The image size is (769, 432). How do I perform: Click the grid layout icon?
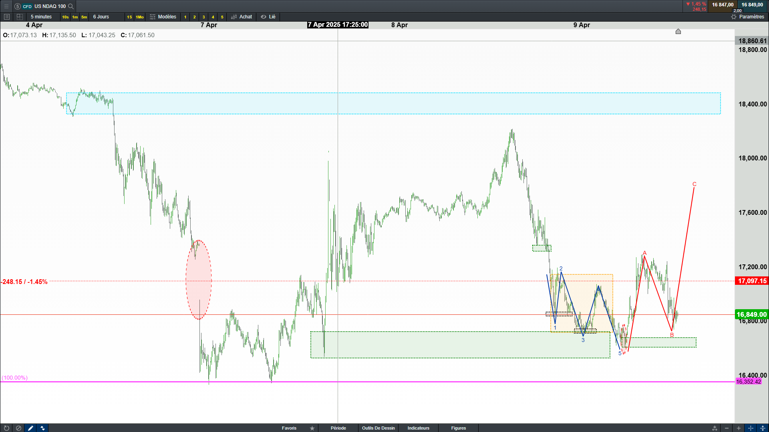(x=20, y=17)
